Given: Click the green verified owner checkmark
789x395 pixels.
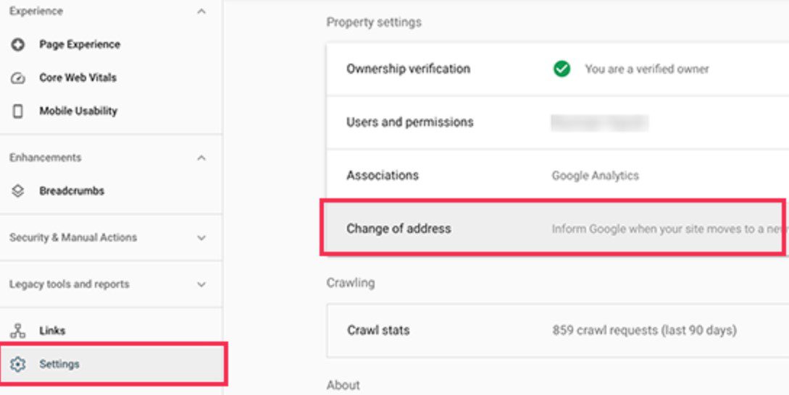Looking at the screenshot, I should (x=562, y=69).
